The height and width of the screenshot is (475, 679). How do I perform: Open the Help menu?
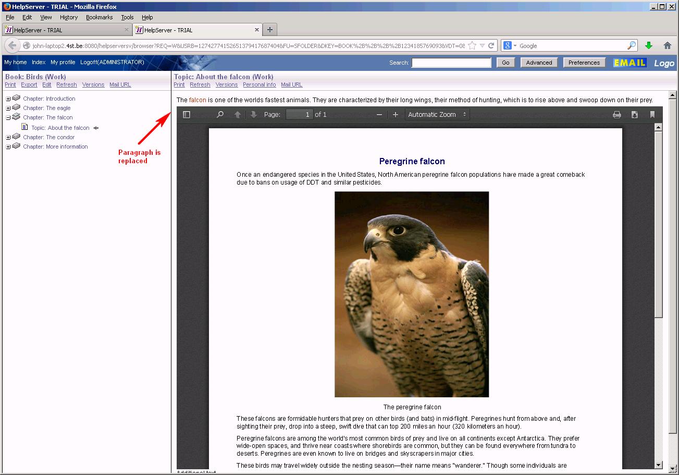(147, 17)
